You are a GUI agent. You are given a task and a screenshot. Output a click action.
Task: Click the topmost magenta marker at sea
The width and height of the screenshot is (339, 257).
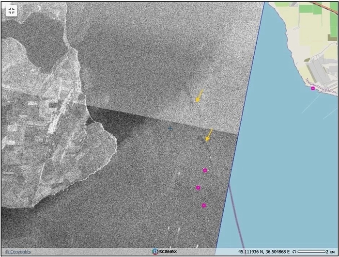205,170
